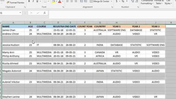Open the underline style dropdown arrow
The width and height of the screenshot is (176, 99).
coord(40,1)
